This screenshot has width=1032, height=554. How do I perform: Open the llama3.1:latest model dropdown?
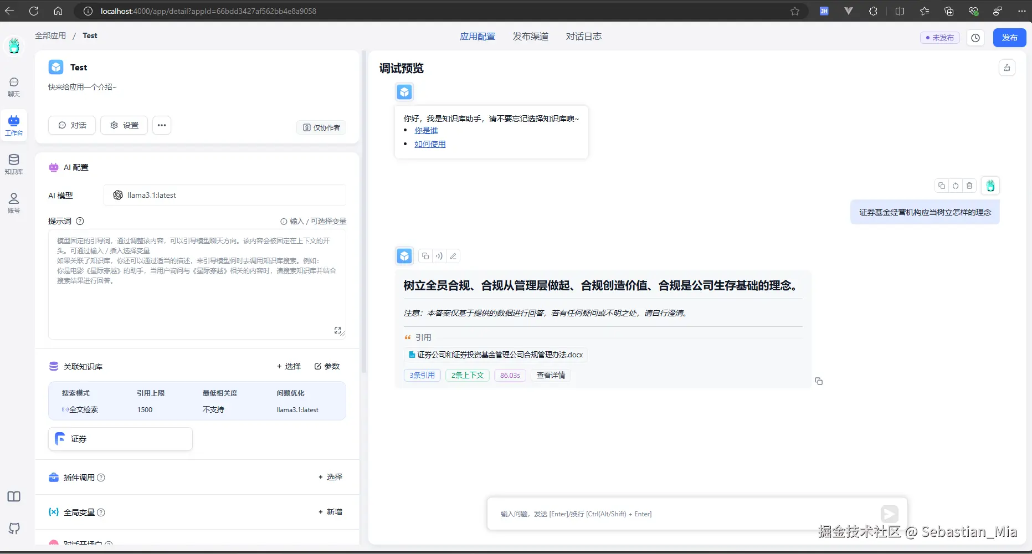224,195
